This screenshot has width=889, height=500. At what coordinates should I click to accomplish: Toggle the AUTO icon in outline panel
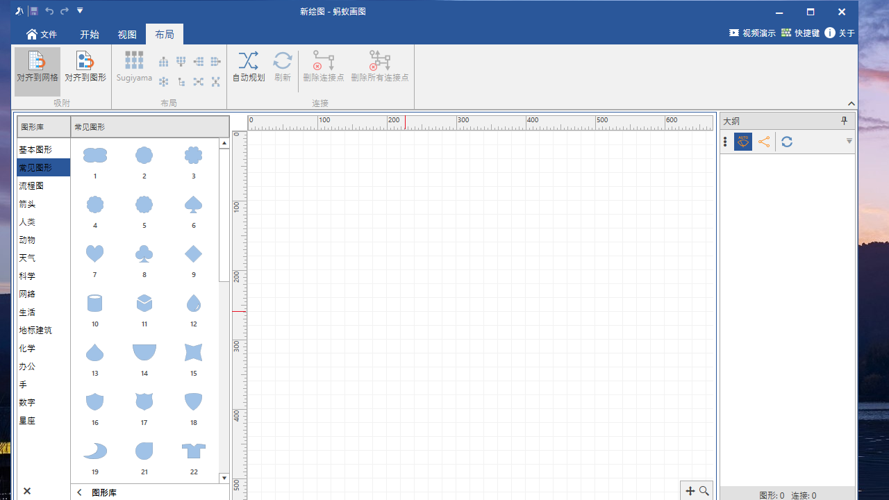743,142
